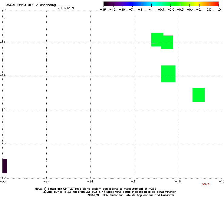Click the dark purple data block near -30 longitude

(x=5, y=166)
